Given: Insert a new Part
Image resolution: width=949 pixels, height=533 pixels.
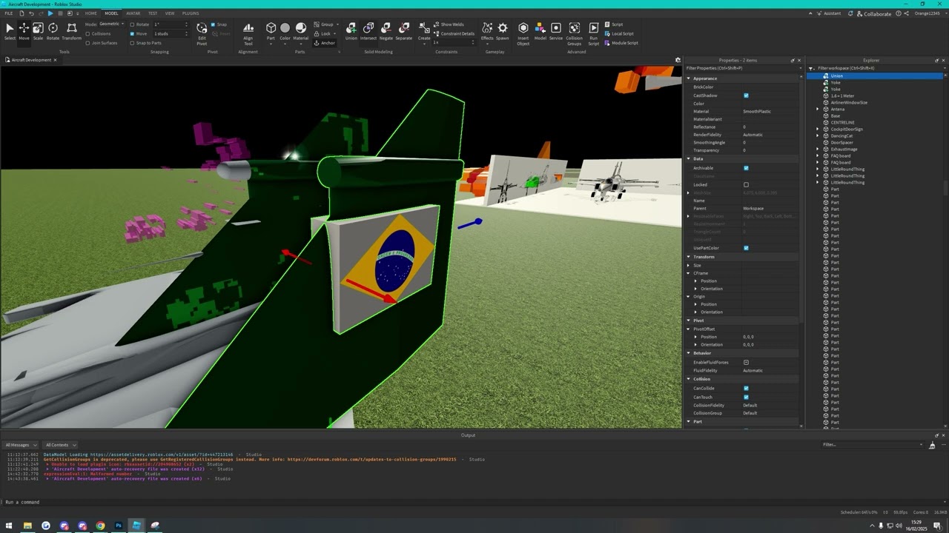Looking at the screenshot, I should pyautogui.click(x=271, y=32).
